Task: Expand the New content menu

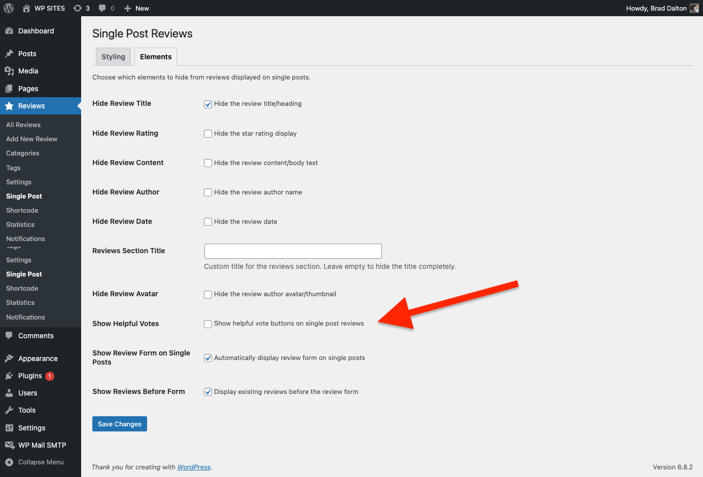Action: pos(137,8)
